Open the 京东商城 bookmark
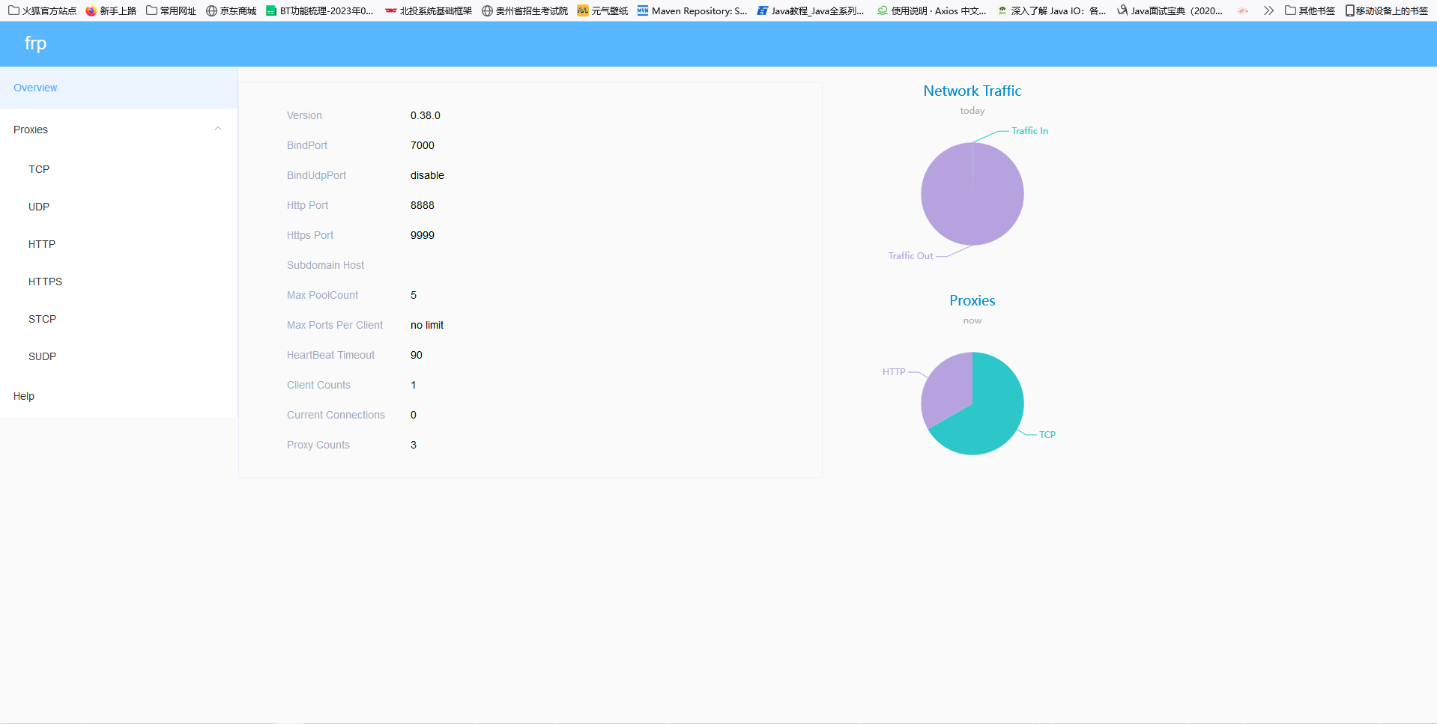Image resolution: width=1437 pixels, height=724 pixels. pyautogui.click(x=231, y=10)
